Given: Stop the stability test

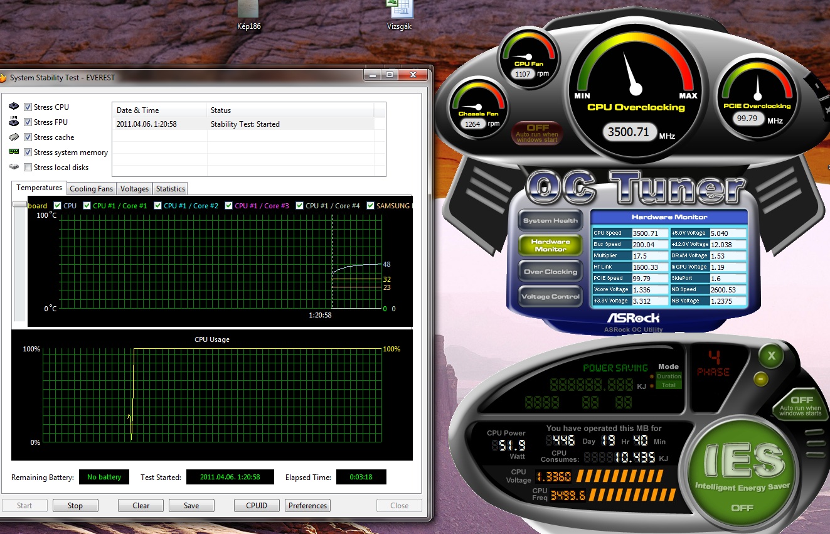Looking at the screenshot, I should point(75,506).
